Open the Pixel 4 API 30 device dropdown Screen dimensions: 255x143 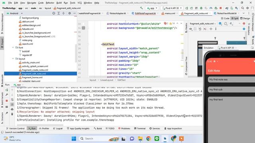pos(172,8)
